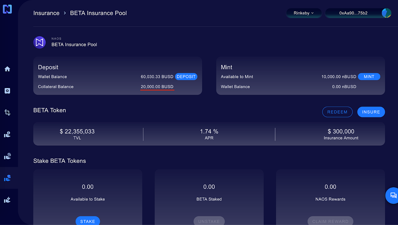398x225 pixels.
Task: Open the hand with dollar coin icon
Action: pos(7,134)
